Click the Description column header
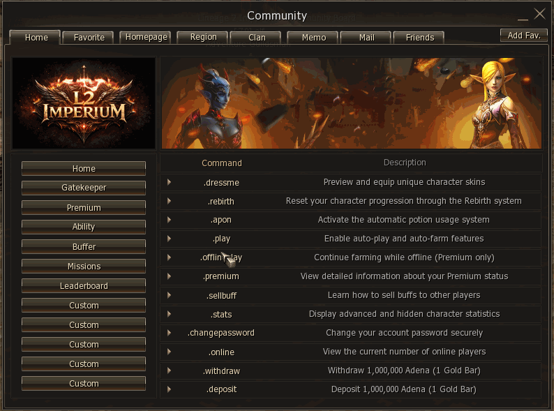Viewport: 554px width, 411px height. click(x=405, y=163)
